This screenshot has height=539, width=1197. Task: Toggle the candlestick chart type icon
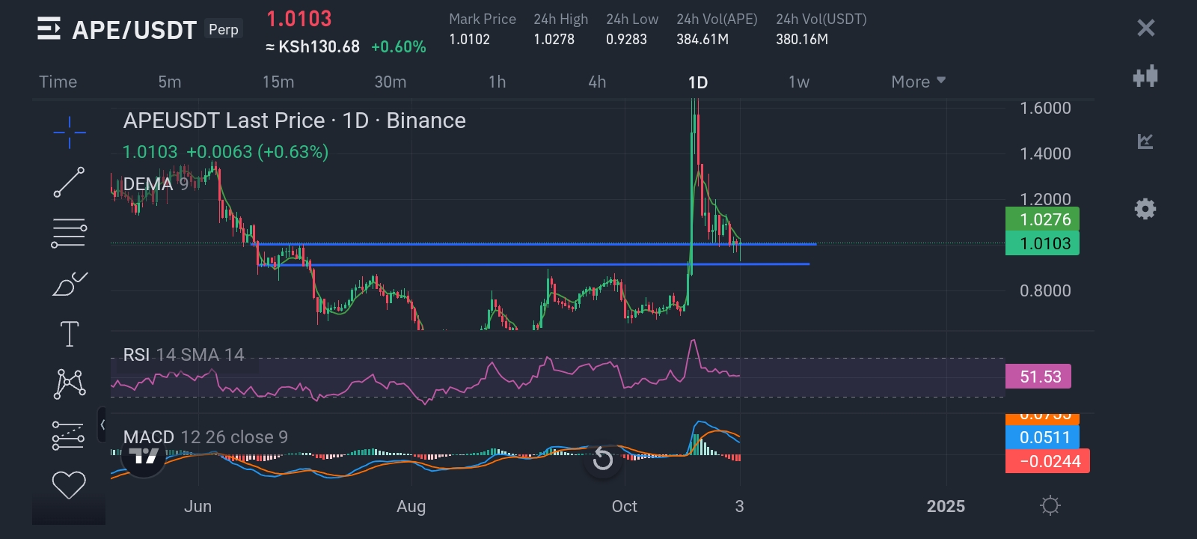(1145, 76)
